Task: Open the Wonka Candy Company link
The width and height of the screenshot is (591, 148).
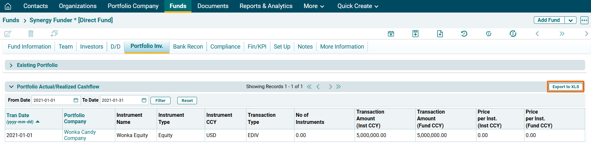Action: pos(80,135)
